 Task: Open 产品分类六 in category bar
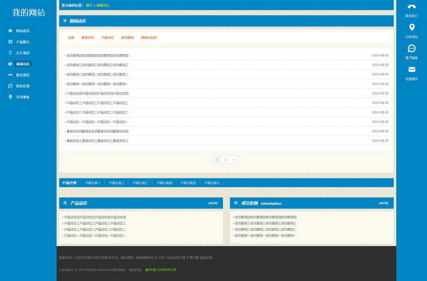pyautogui.click(x=212, y=183)
